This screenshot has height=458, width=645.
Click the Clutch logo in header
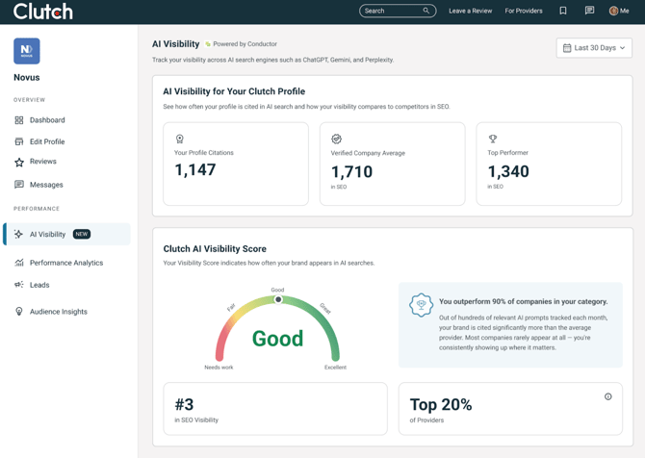tap(42, 12)
